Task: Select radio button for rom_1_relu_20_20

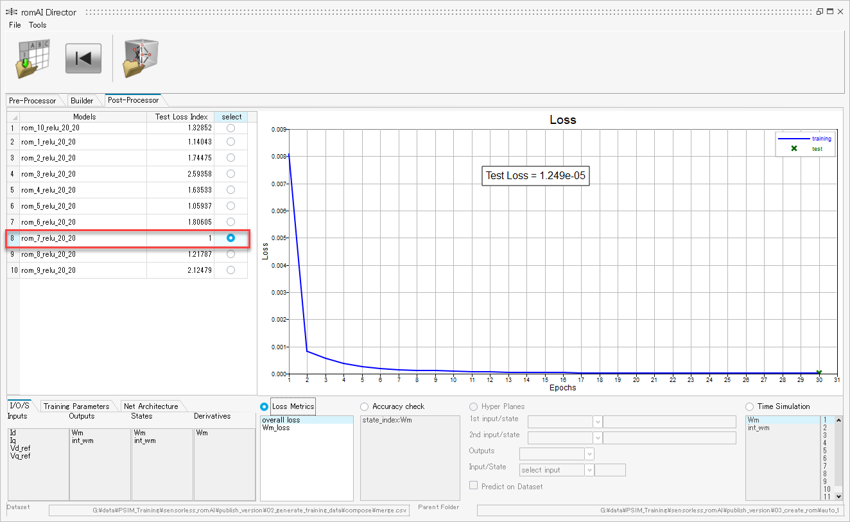Action: pos(230,142)
